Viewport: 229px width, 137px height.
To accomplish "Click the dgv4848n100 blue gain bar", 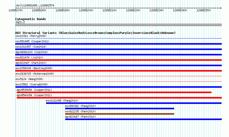I will pos(118,55).
